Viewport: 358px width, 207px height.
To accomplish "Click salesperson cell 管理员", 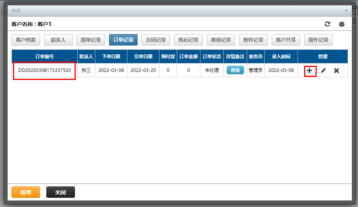I will click(255, 70).
